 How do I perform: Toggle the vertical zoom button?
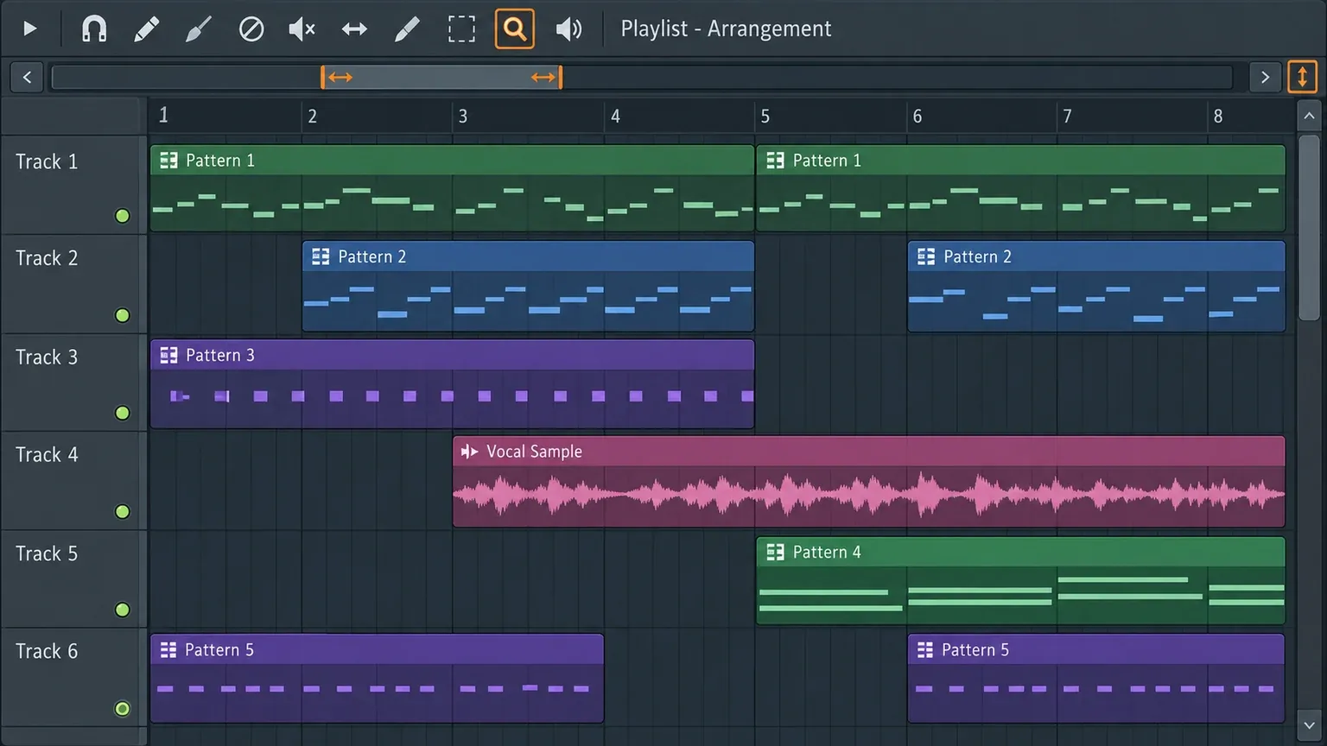tap(1303, 77)
